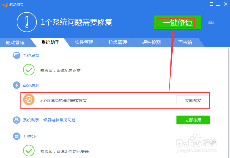
Task: Click the 系统异常 section label
Action: [31, 56]
